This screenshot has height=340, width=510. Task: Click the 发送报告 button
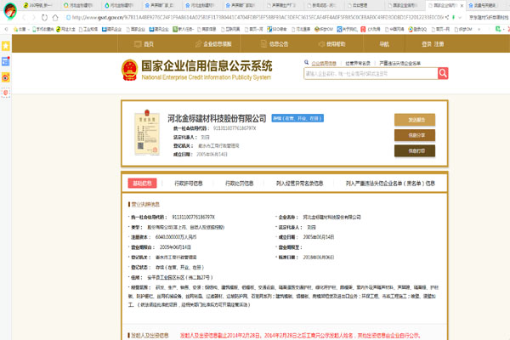click(x=415, y=119)
